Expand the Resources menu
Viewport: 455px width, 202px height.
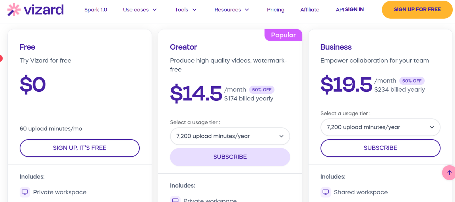232,10
